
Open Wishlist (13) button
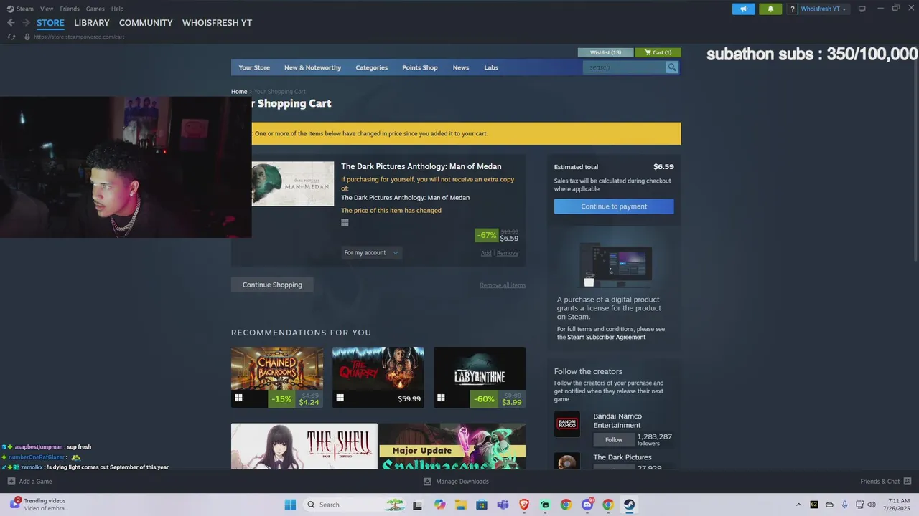(605, 52)
